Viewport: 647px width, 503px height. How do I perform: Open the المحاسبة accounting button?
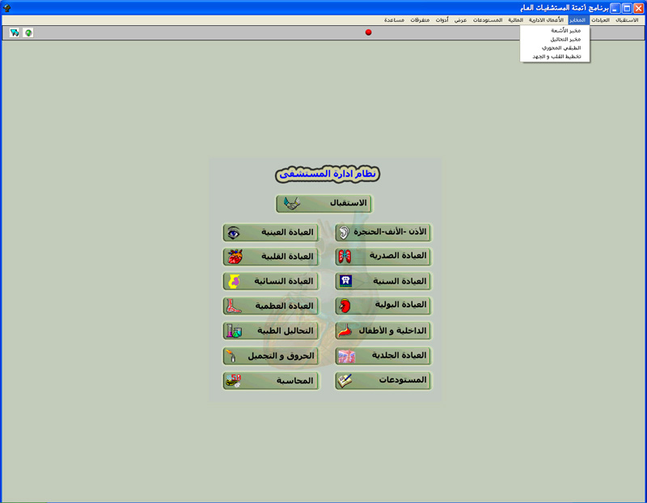coord(270,381)
